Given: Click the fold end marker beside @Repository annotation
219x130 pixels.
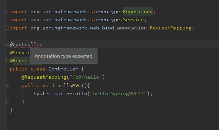Looking at the screenshot, I should coord(7,61).
